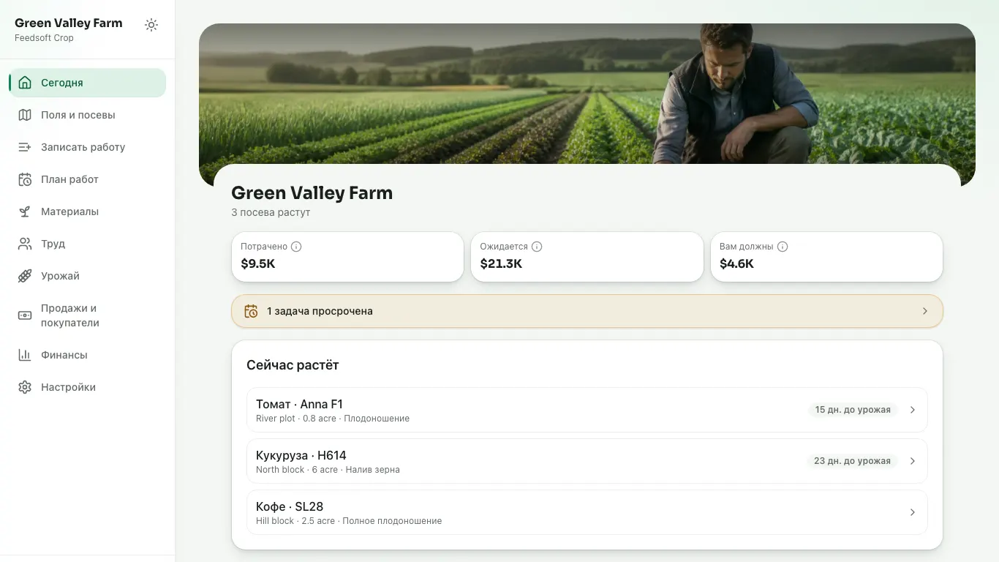This screenshot has width=999, height=562.
Task: Open the Ожидается $21.3K card
Action: tap(587, 257)
